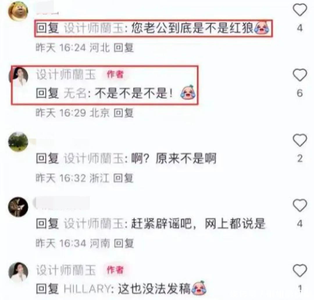Open the green landscape avatar profile
Viewport: 314px width, 300px height.
point(18,142)
